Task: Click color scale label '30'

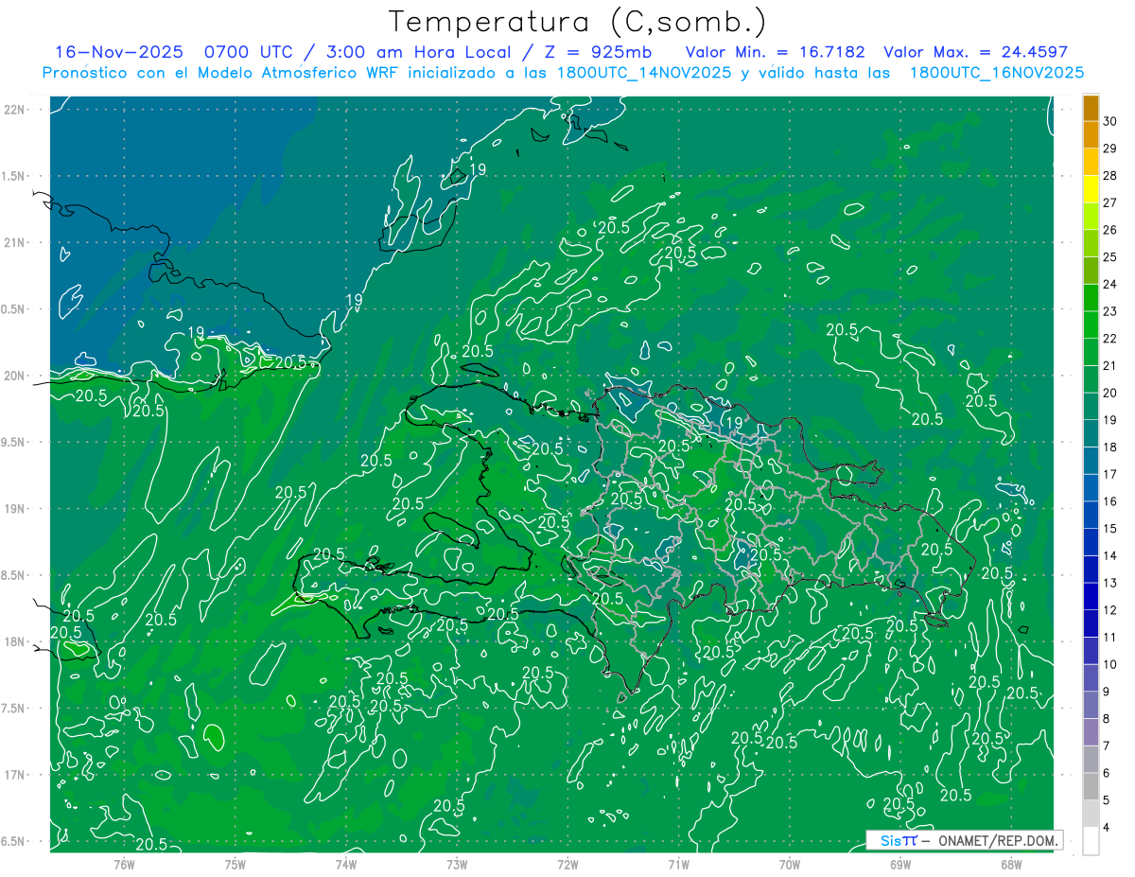Action: click(1110, 121)
